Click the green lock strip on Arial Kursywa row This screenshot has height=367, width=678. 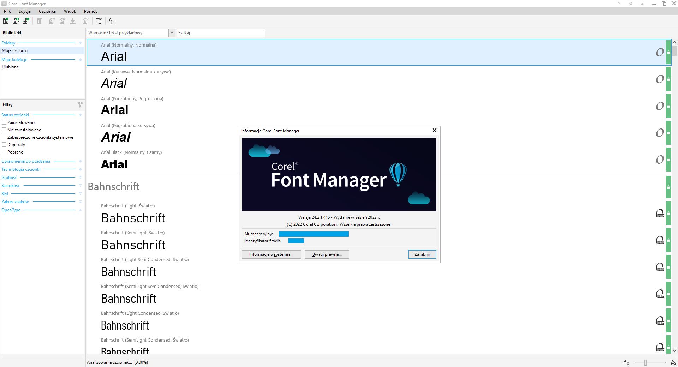(x=668, y=79)
